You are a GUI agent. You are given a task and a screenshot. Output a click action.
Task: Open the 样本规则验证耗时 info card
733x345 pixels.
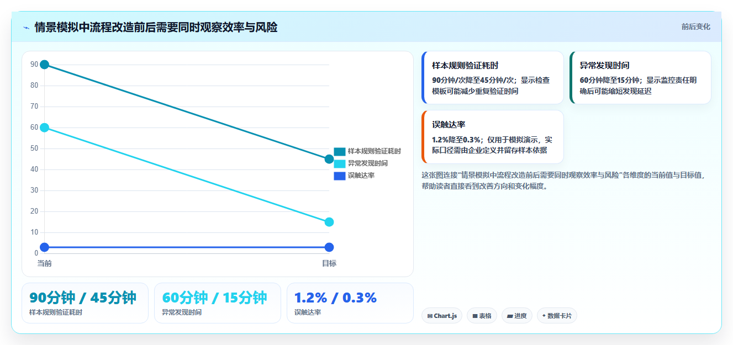point(492,77)
